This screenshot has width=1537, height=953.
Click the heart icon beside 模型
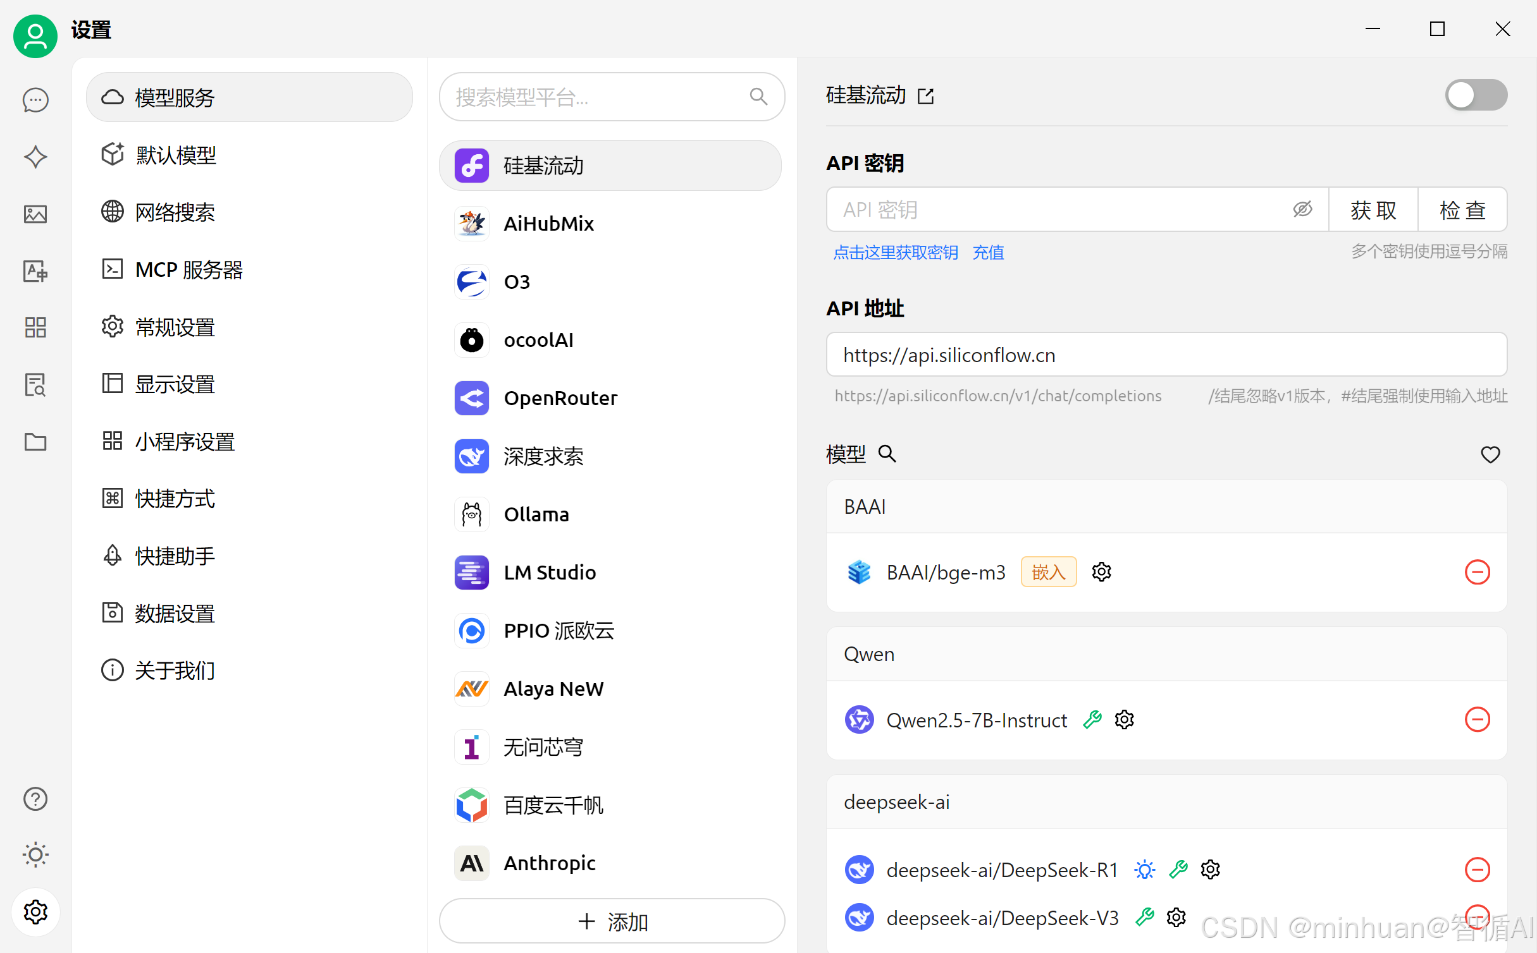click(1490, 454)
